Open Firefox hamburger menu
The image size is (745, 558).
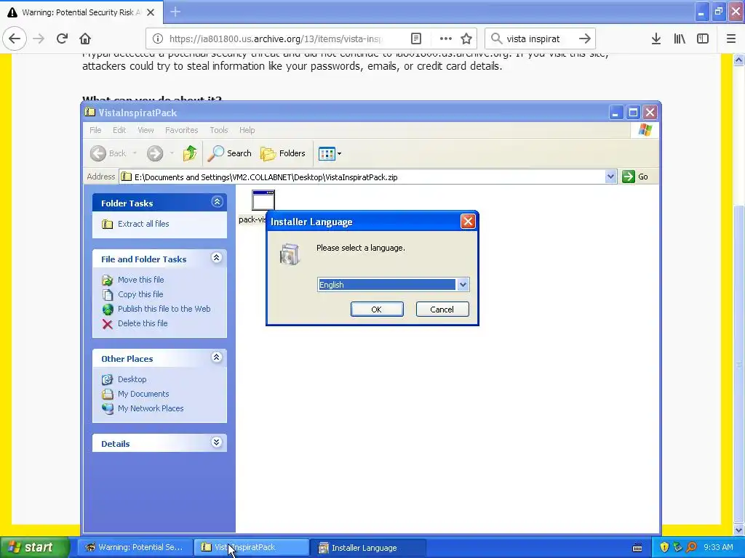pos(731,39)
